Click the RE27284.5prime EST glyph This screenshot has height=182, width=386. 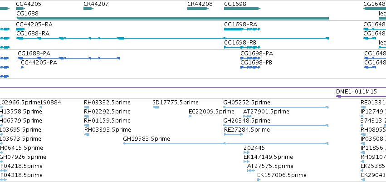[234, 134]
